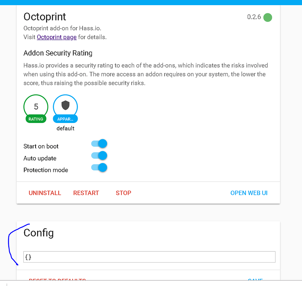This screenshot has width=302, height=286.
Task: Click OPEN WEB UI
Action: [249, 193]
